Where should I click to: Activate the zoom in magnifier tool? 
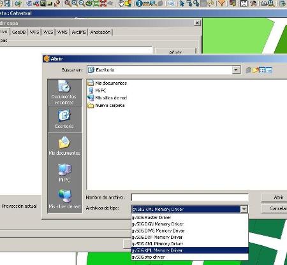pyautogui.click(x=75, y=3)
